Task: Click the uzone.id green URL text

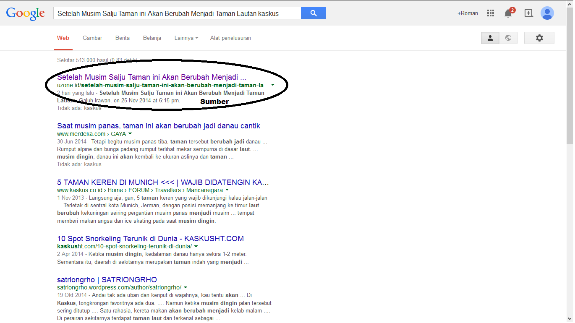Action: 163,85
